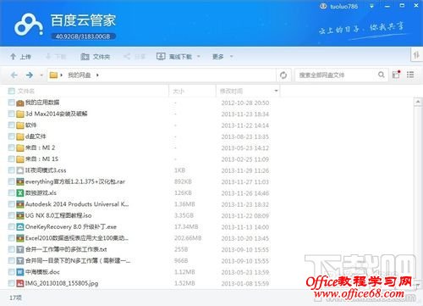Click the share (分享) toolbar button

(135, 57)
